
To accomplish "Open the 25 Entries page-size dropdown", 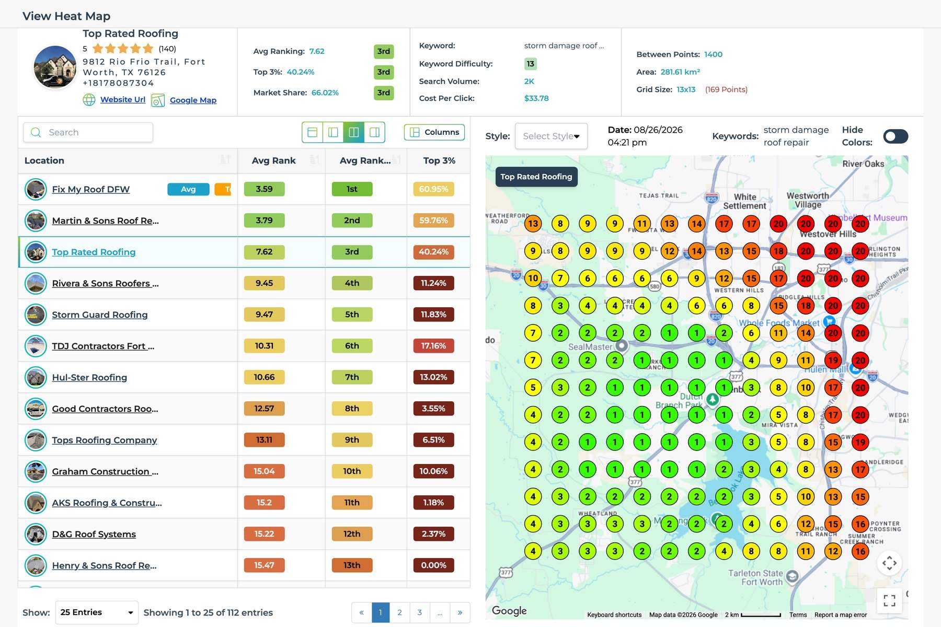I will (97, 612).
